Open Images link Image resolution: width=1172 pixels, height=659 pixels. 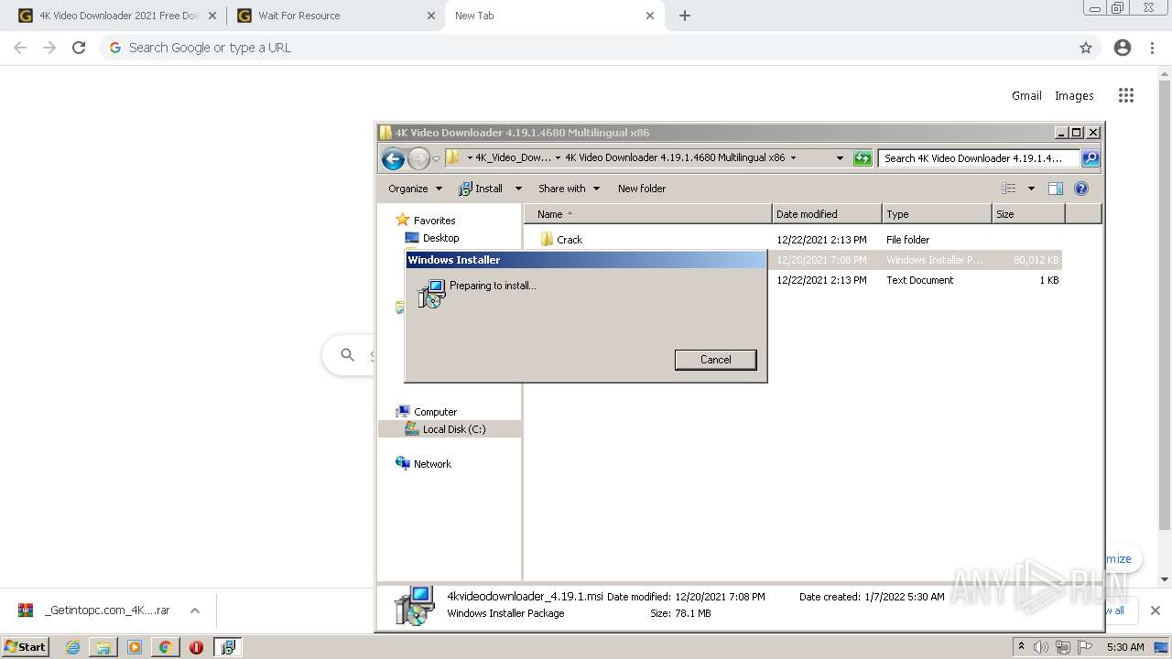1074,95
